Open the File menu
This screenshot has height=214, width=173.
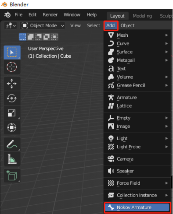18,15
